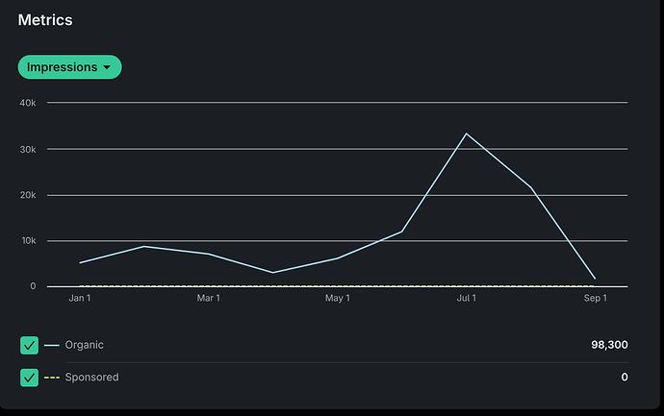Click the 40k y-axis label
The height and width of the screenshot is (416, 664).
pos(27,102)
